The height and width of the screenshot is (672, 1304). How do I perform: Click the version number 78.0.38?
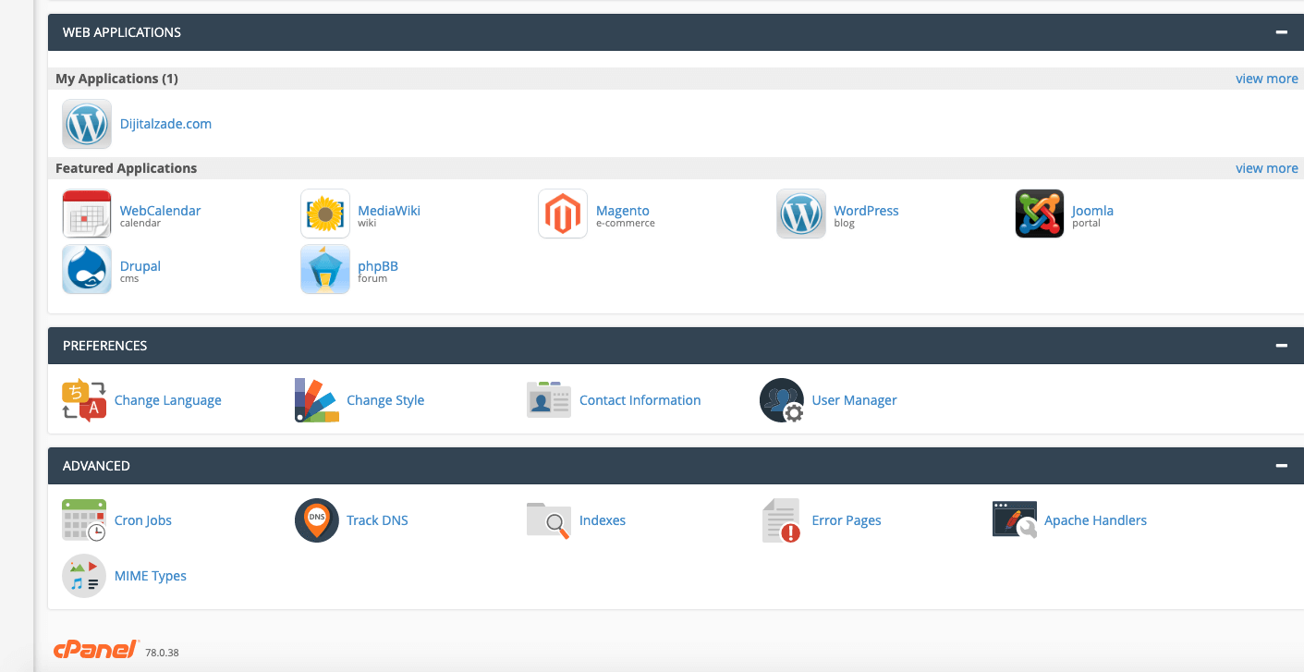pos(162,653)
